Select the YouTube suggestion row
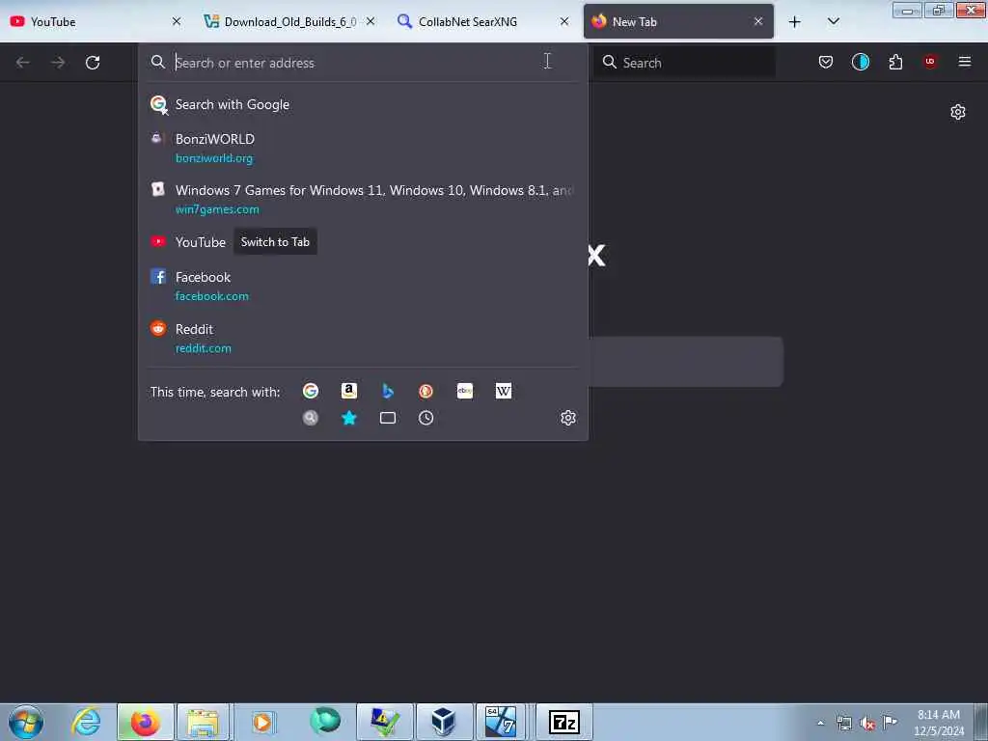Image resolution: width=988 pixels, height=741 pixels. 363,242
